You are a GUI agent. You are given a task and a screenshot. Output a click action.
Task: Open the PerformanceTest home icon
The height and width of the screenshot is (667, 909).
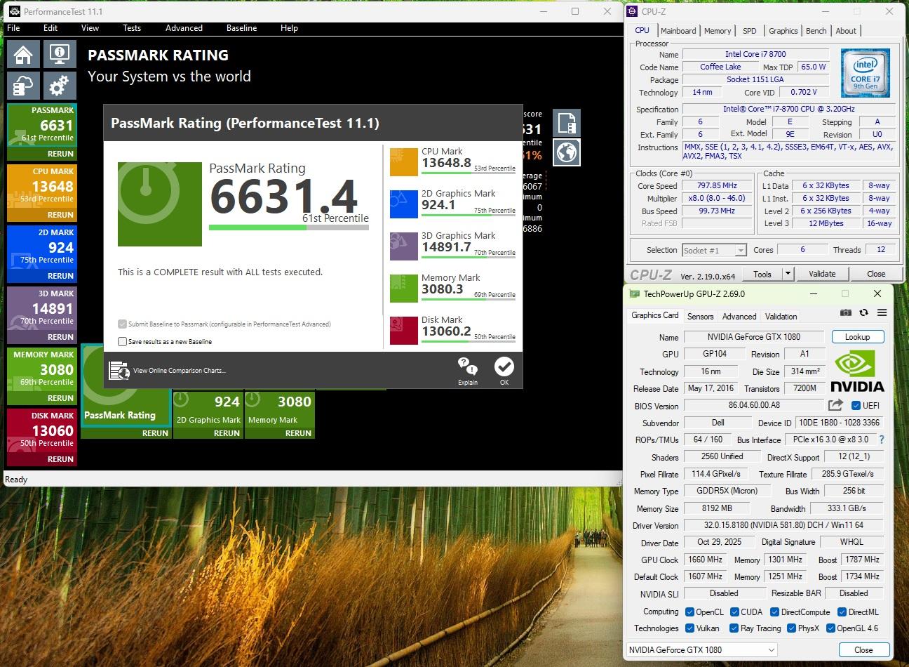pos(22,55)
